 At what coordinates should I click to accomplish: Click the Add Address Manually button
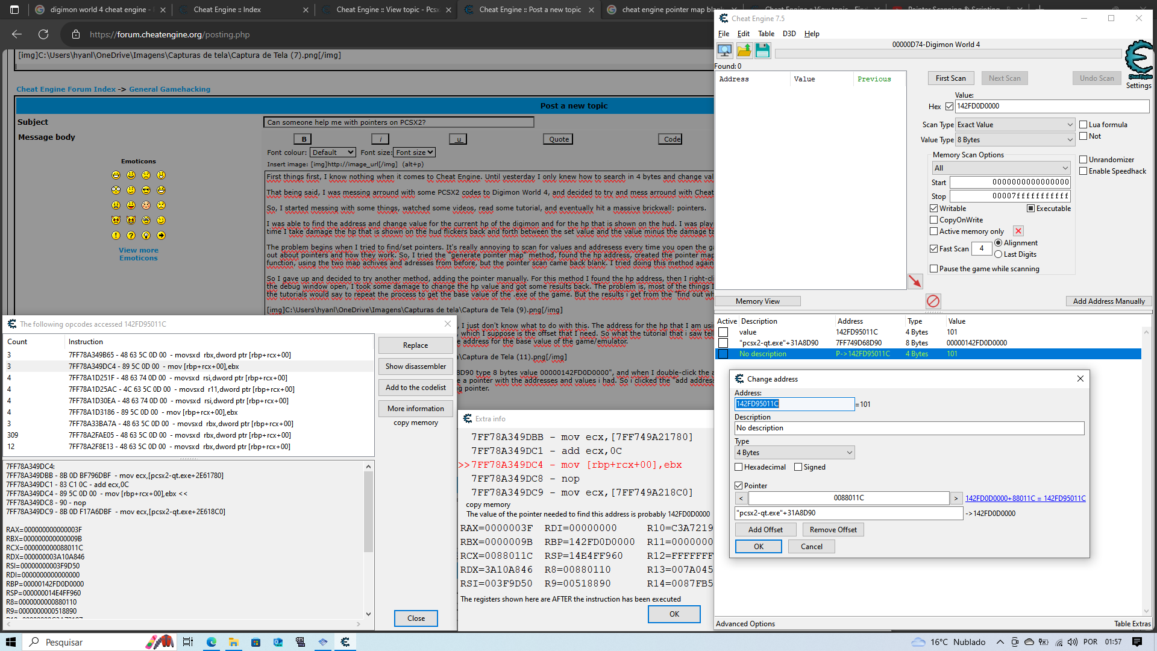point(1107,301)
